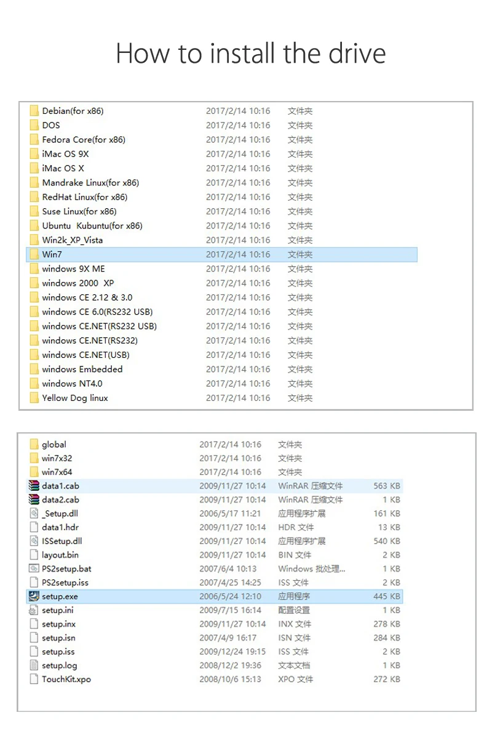492x739 pixels.
Task: Click the Debian(for x86) folder icon
Action: tap(34, 111)
